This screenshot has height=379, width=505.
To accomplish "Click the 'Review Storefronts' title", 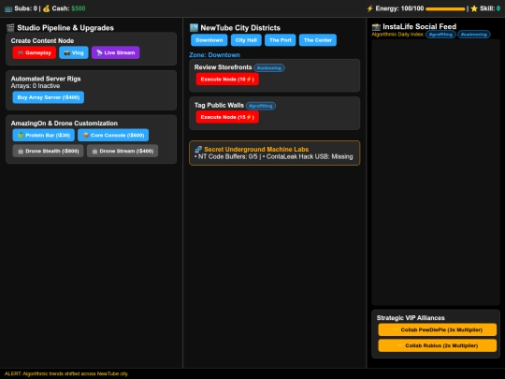I will (223, 67).
